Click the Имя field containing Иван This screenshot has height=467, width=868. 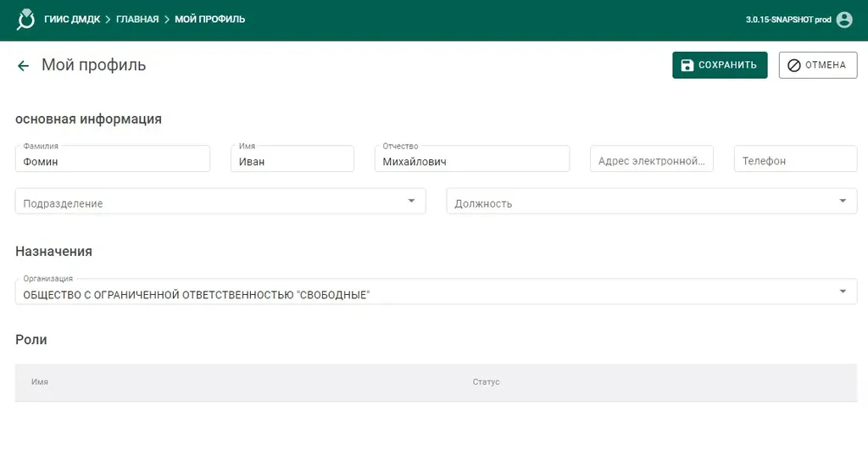click(292, 161)
